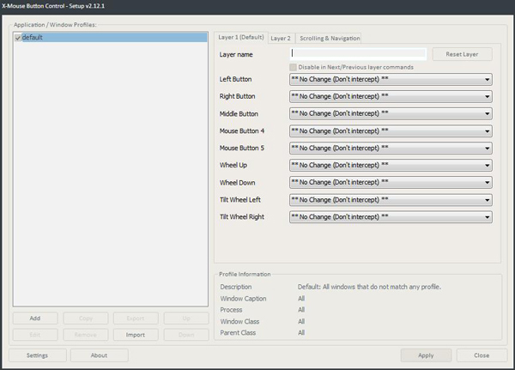515x370 pixels.
Task: Open the Settings dialog
Action: tap(38, 355)
